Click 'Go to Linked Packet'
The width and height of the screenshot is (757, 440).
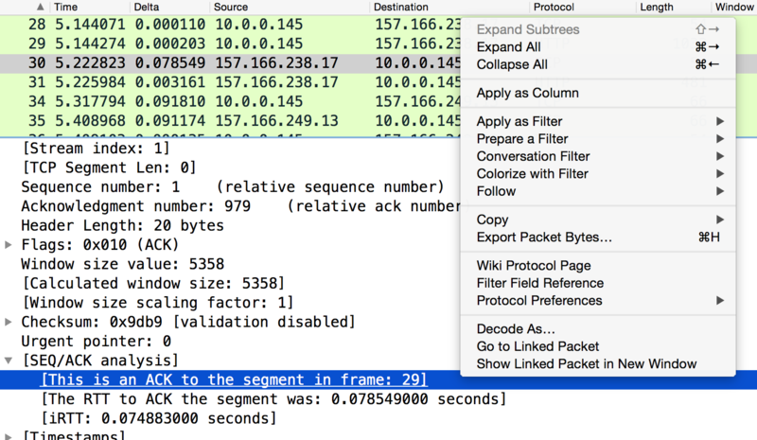537,346
